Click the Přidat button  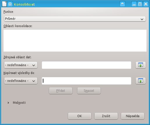coord(61,91)
